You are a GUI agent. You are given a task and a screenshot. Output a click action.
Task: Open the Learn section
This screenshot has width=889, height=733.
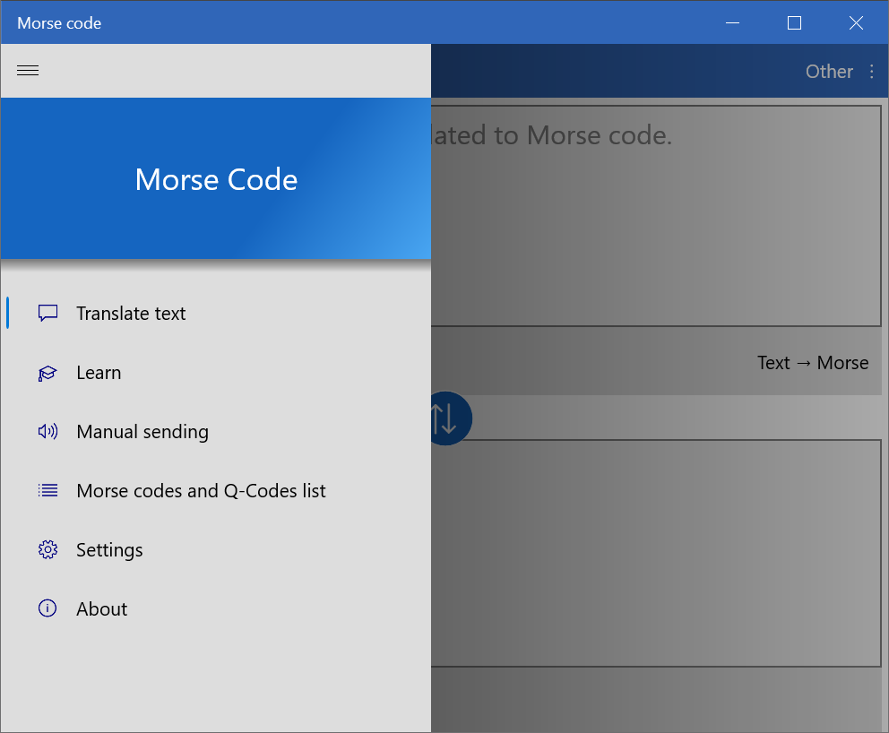(x=215, y=373)
